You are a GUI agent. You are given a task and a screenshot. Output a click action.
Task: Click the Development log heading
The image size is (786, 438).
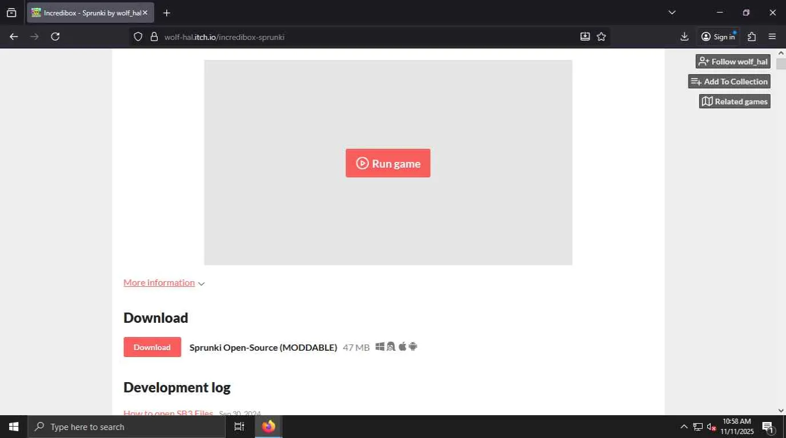click(177, 387)
